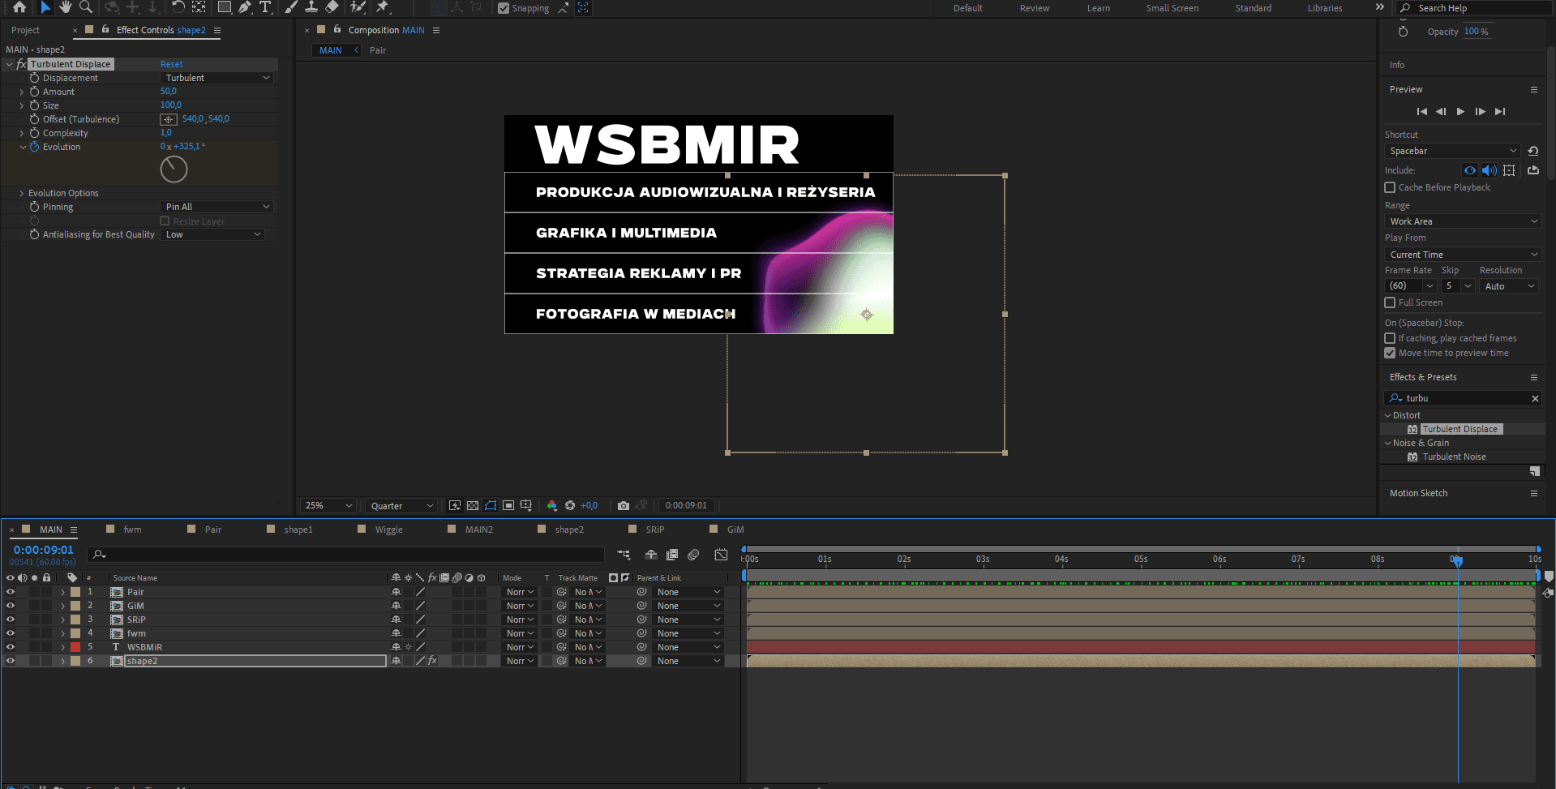Expand the Amount property
The image size is (1556, 789).
click(x=21, y=92)
